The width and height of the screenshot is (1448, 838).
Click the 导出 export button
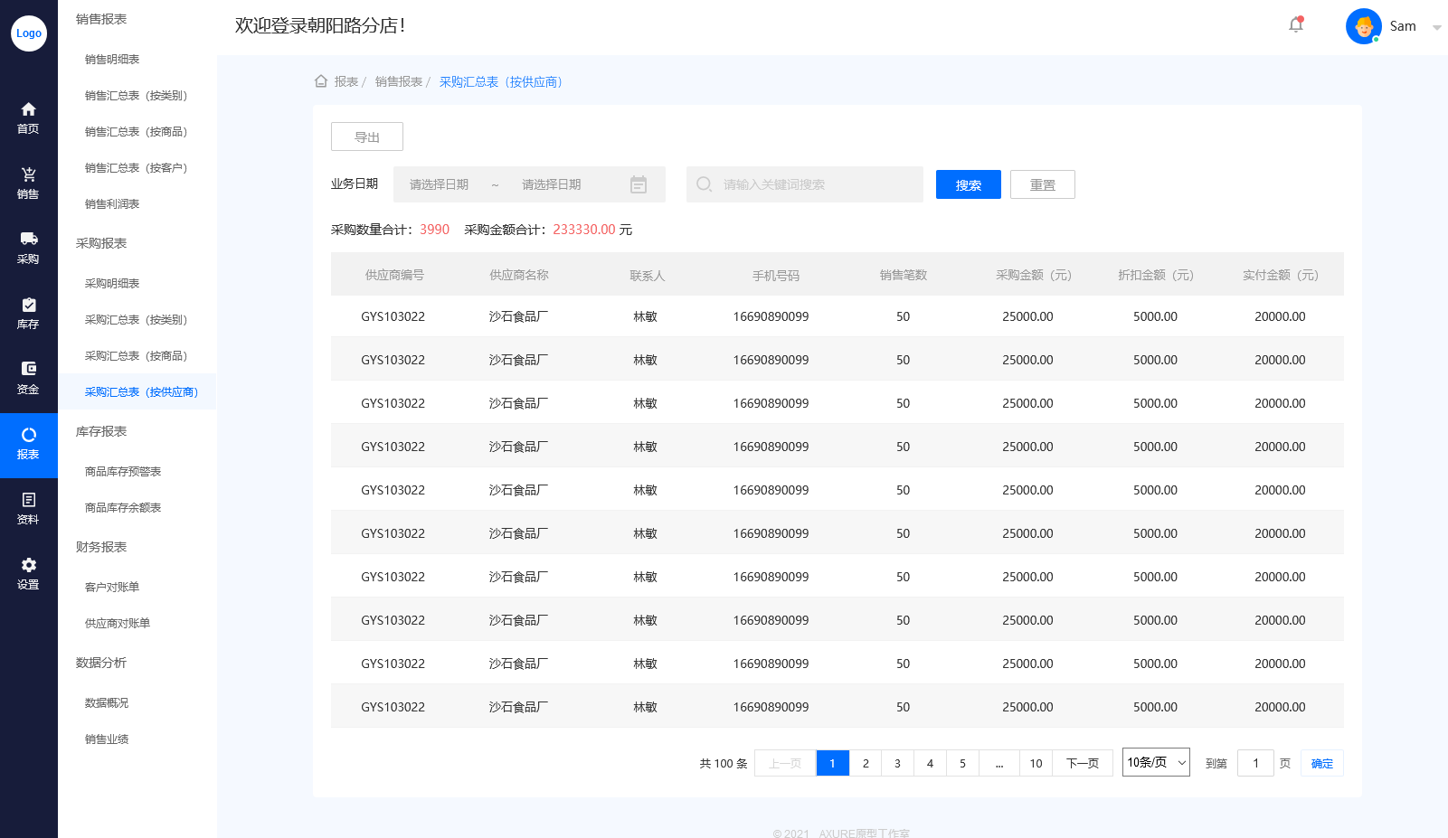[x=367, y=137]
